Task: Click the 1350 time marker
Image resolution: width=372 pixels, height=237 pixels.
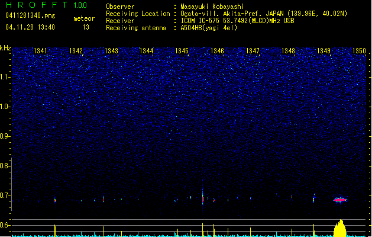Action: point(359,50)
